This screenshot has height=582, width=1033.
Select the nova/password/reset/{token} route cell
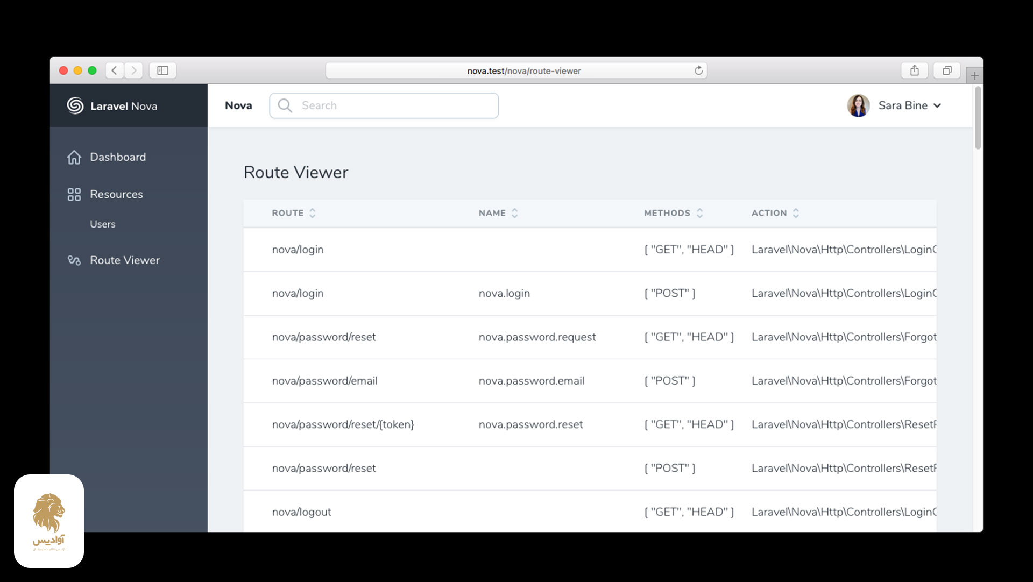coord(343,424)
